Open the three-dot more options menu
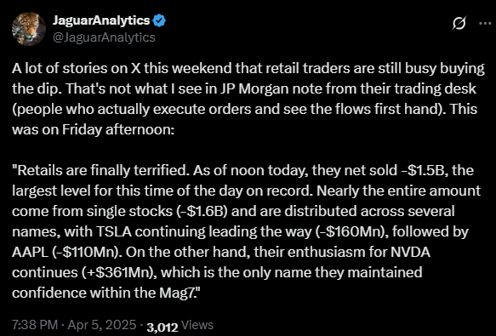This screenshot has width=496, height=336. pos(485,23)
